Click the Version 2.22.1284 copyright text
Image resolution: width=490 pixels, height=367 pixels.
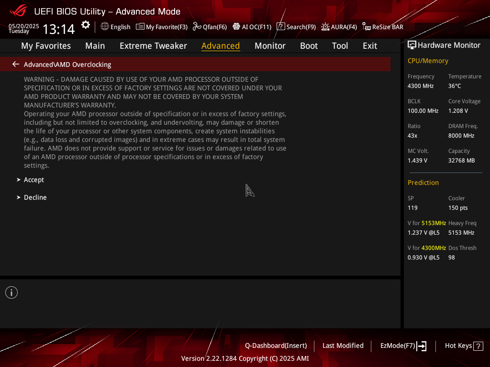click(x=245, y=358)
